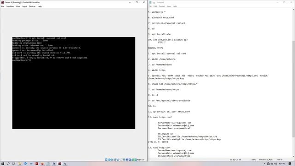
Task: Open Notepad Edit menu
Action: click(155, 6)
